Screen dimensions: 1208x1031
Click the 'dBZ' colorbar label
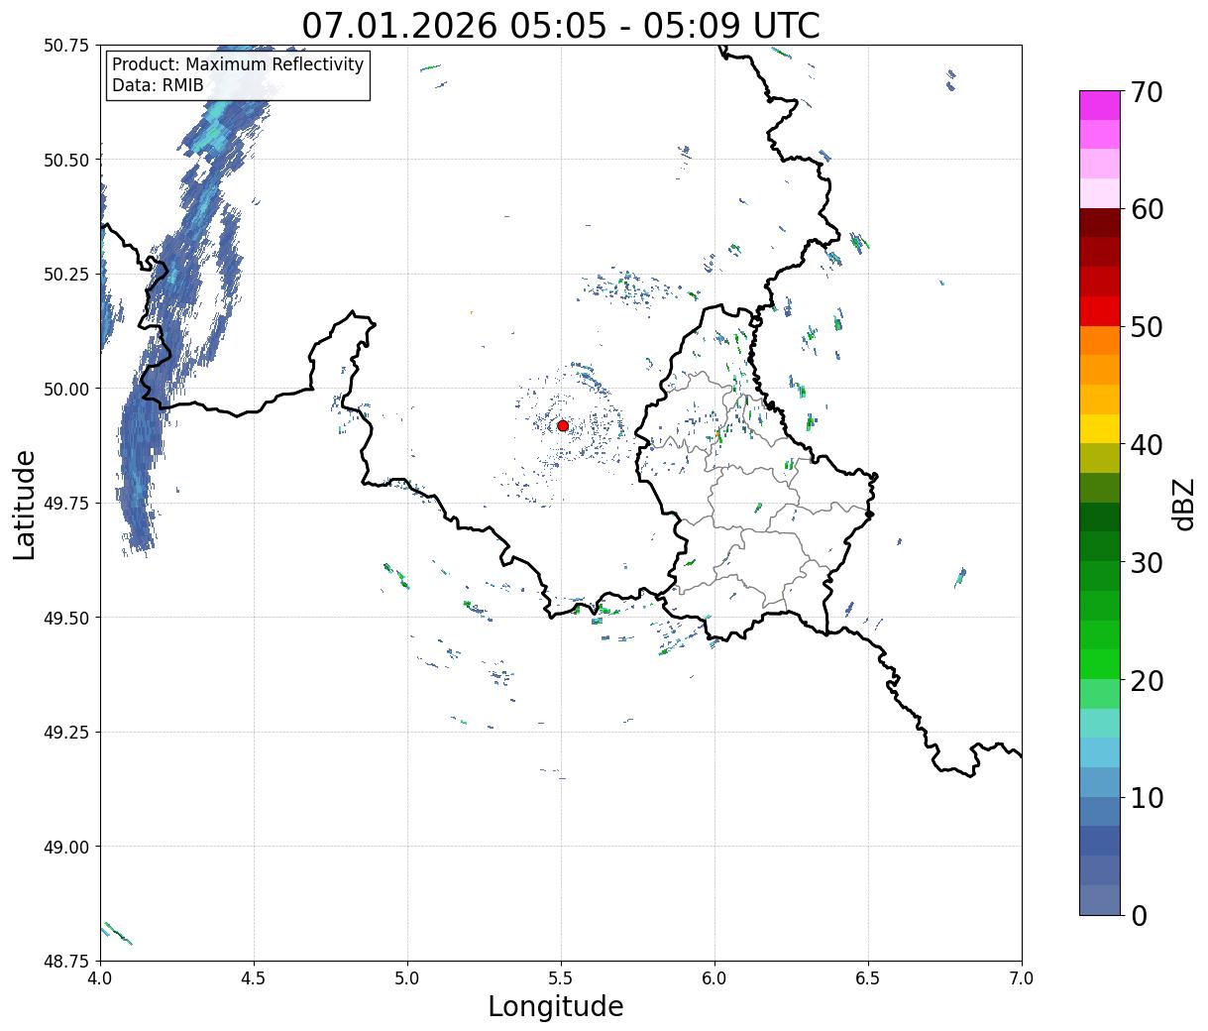pyautogui.click(x=1183, y=504)
